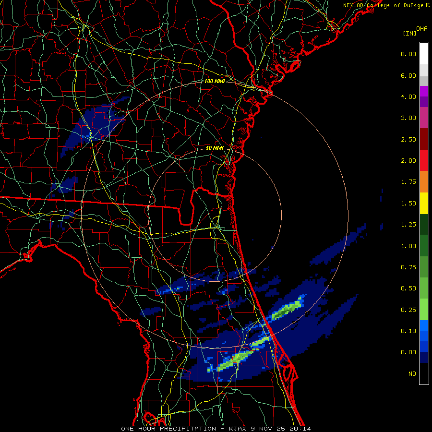Screen dimensions: 432x432
Task: Click the 1.75 legend value
Action: tap(408, 182)
